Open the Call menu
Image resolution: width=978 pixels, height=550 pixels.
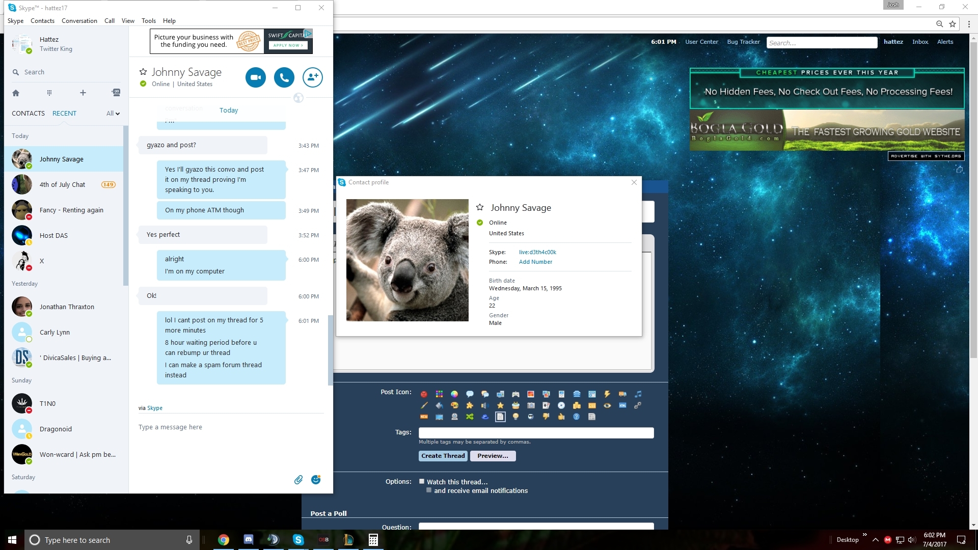point(110,21)
